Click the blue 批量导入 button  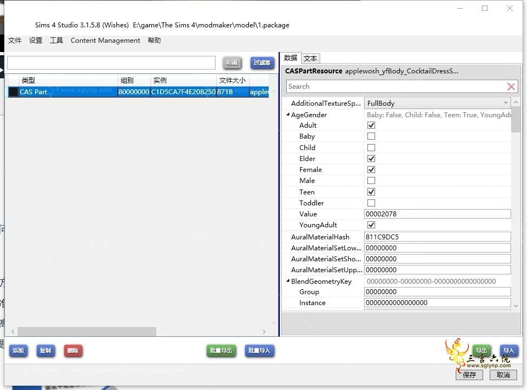point(259,351)
